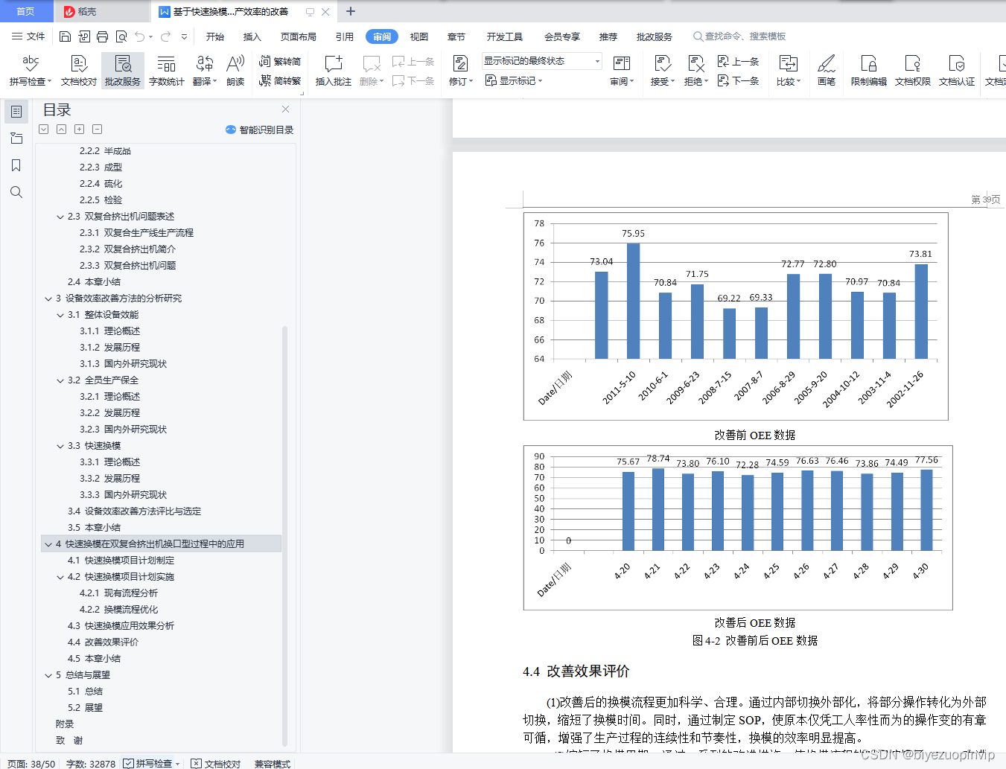
Task: Click the outline panel vertical scrollbar
Action: [284, 536]
